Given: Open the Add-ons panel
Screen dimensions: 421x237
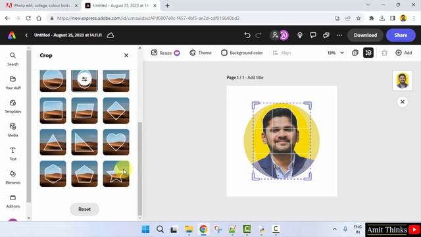Looking at the screenshot, I should [12, 201].
